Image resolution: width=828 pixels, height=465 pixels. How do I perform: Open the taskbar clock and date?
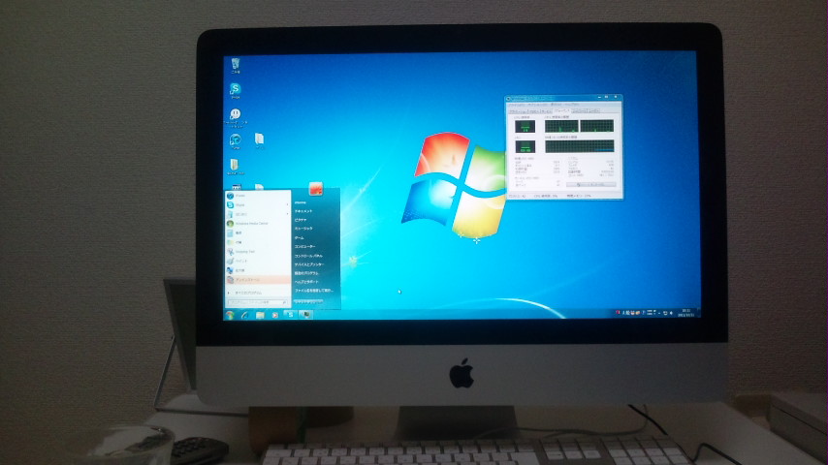click(x=685, y=313)
